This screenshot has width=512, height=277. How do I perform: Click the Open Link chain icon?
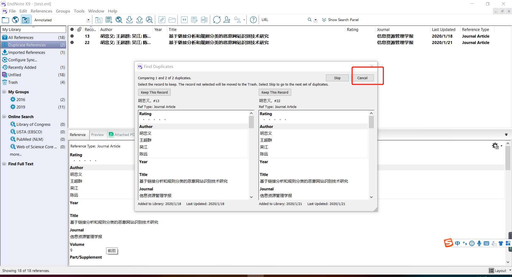162,20
